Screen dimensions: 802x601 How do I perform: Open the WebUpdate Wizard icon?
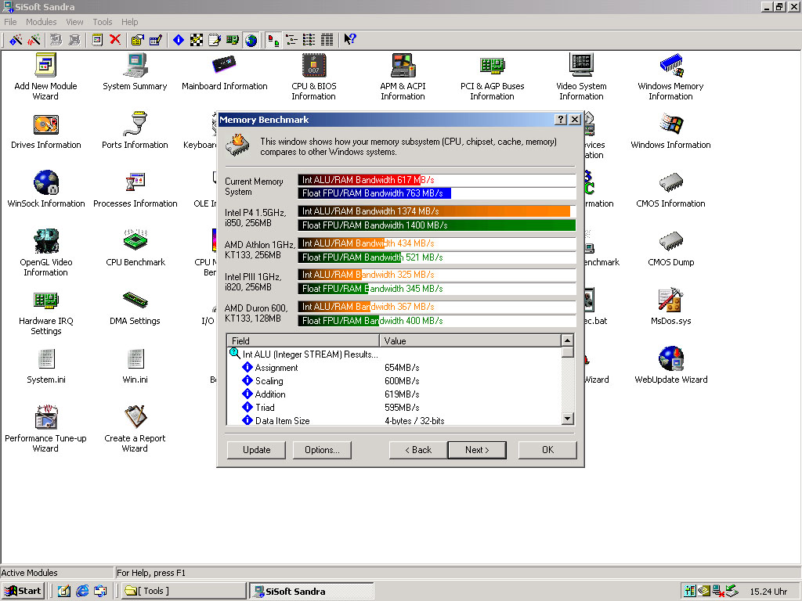pos(670,359)
